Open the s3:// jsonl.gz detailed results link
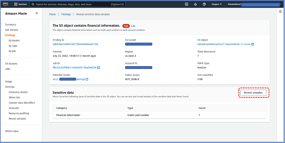 pyautogui.click(x=69, y=79)
